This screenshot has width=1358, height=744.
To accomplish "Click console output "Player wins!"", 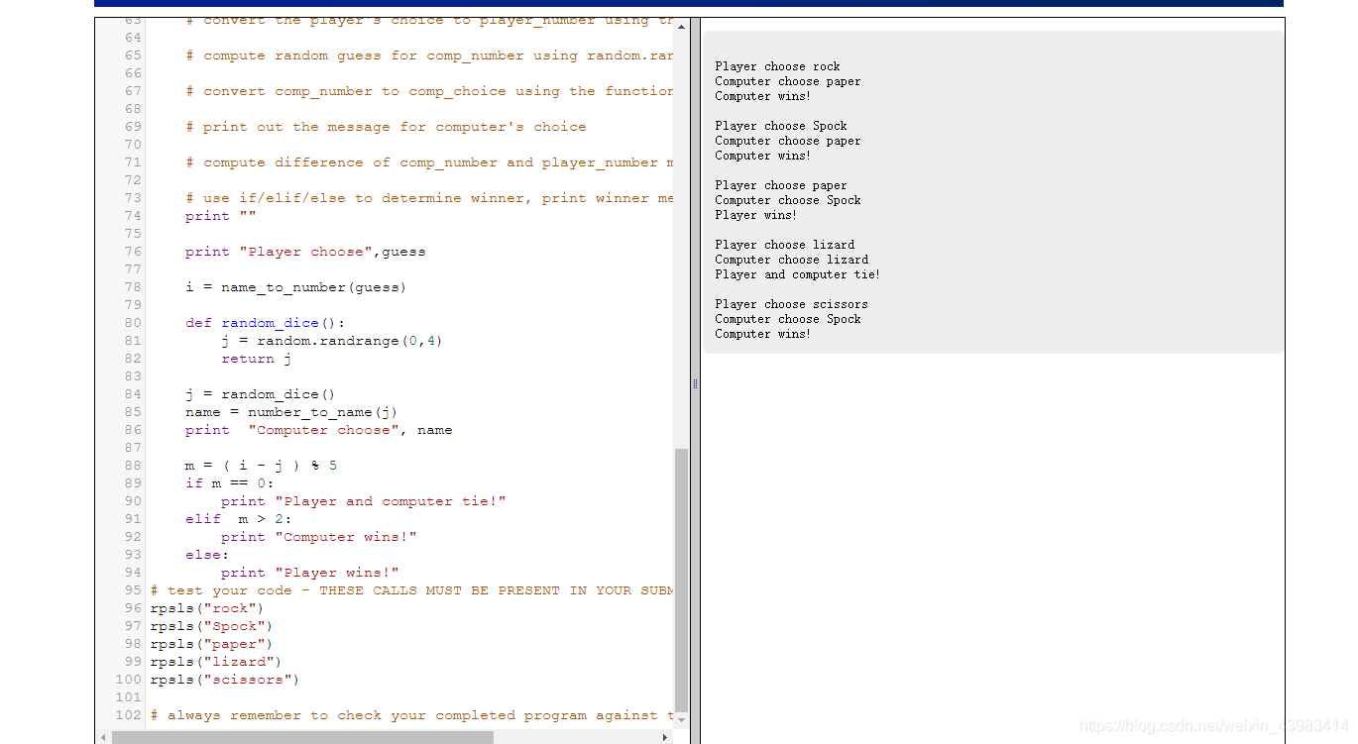I will point(756,215).
